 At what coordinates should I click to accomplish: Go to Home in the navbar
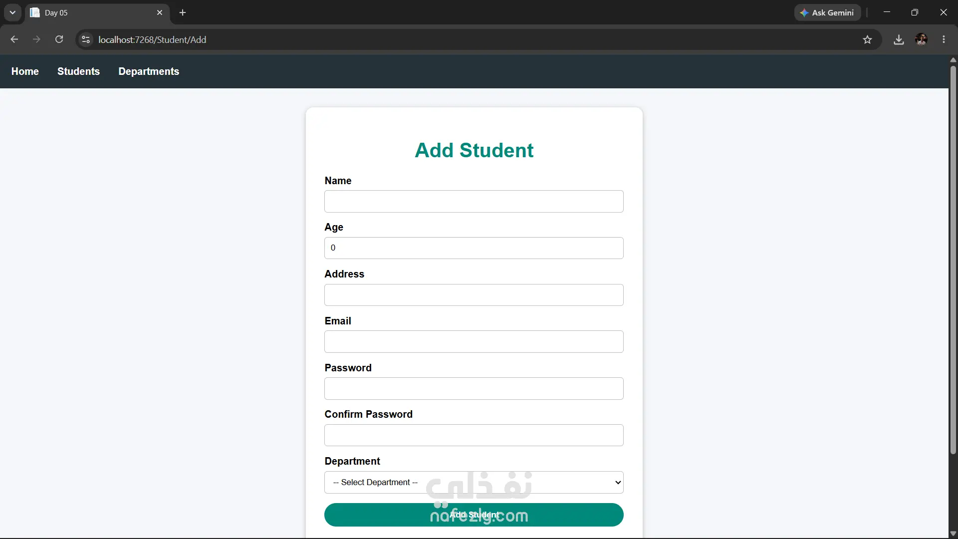tap(25, 71)
